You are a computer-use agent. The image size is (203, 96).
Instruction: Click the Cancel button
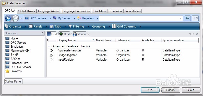pyautogui.click(x=171, y=90)
